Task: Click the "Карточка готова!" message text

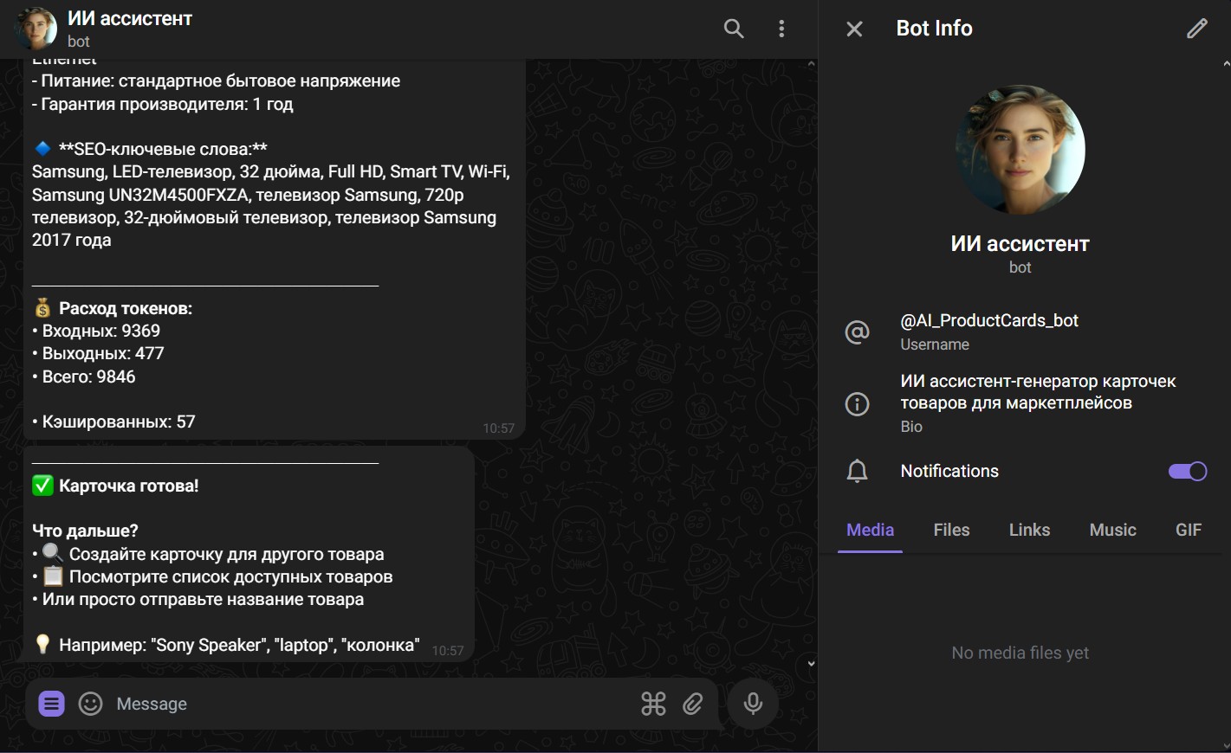Action: pos(128,486)
